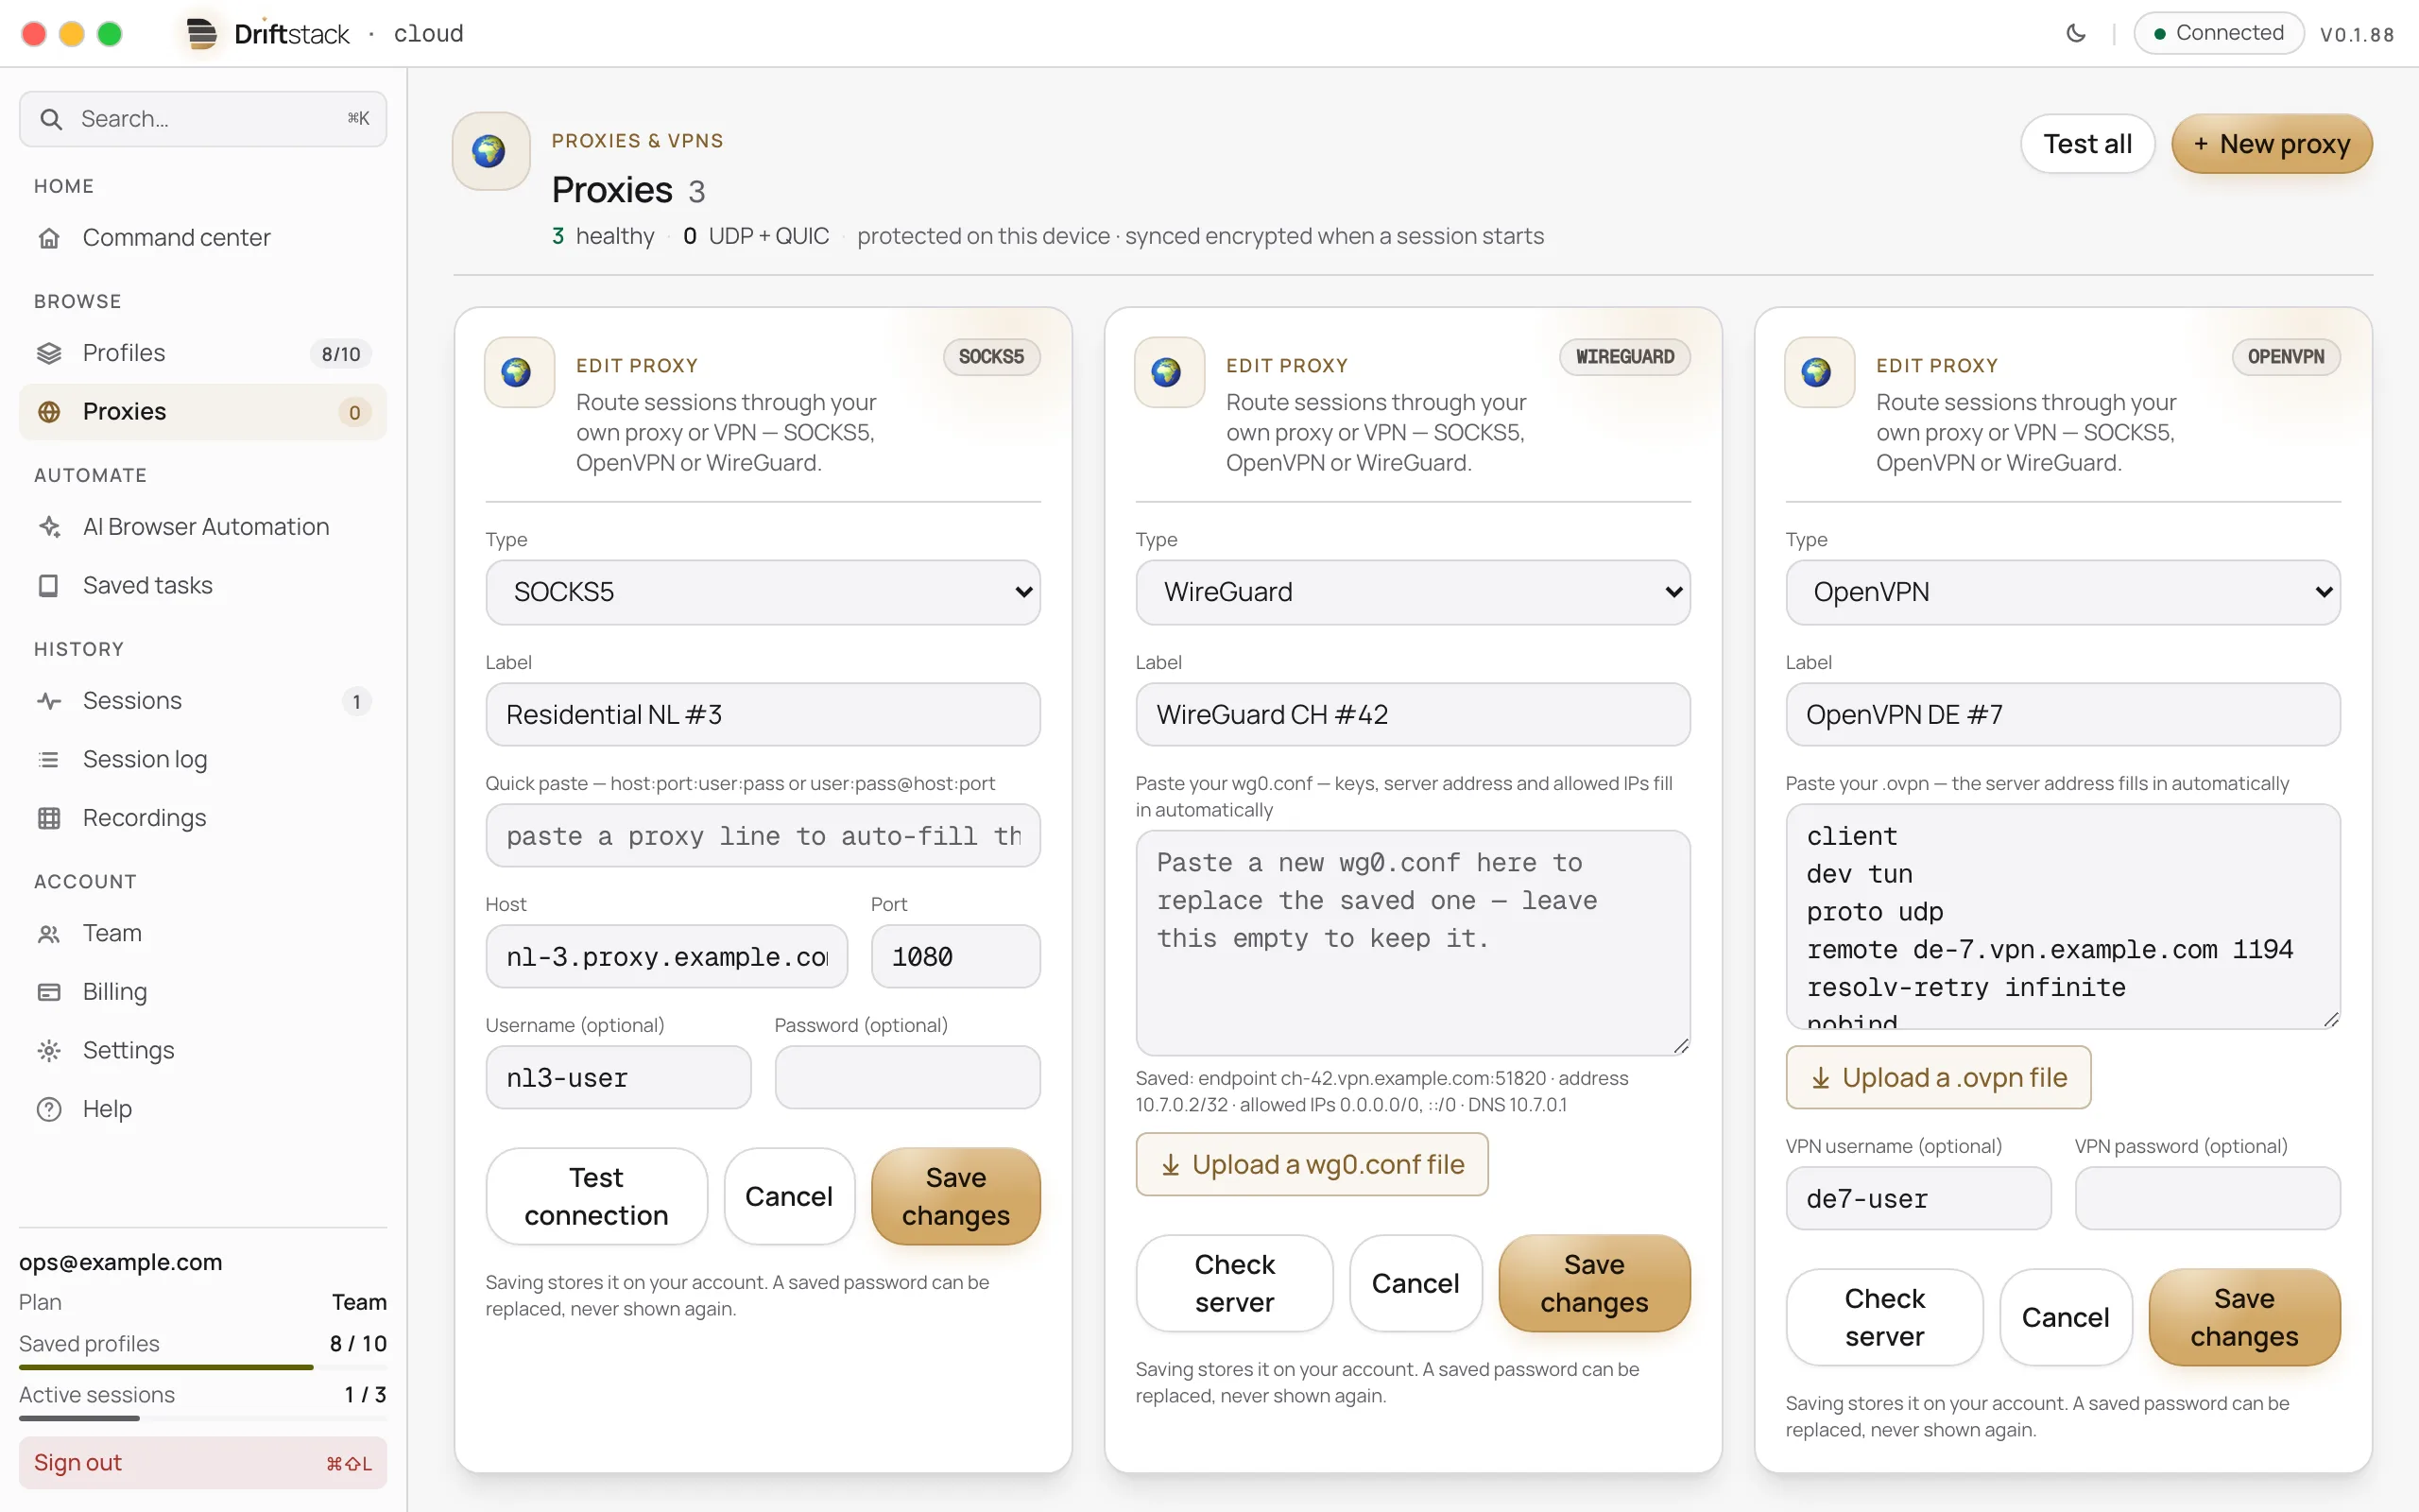
Task: Open Saved tasks in the sidebar
Action: point(203,585)
